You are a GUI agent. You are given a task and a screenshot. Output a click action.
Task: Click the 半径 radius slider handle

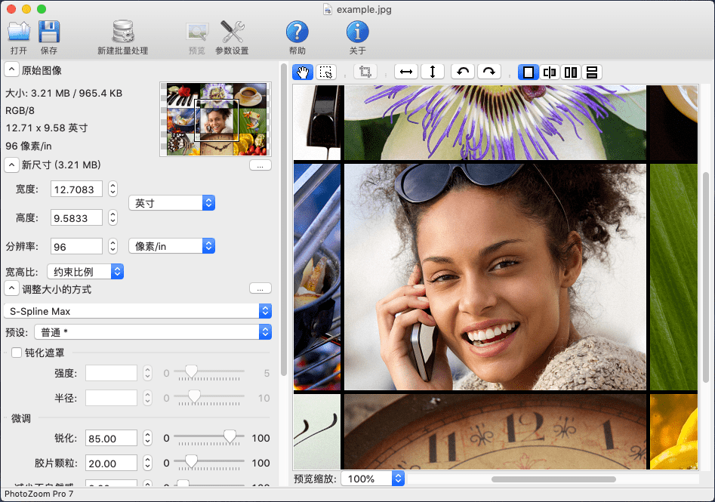pos(194,396)
